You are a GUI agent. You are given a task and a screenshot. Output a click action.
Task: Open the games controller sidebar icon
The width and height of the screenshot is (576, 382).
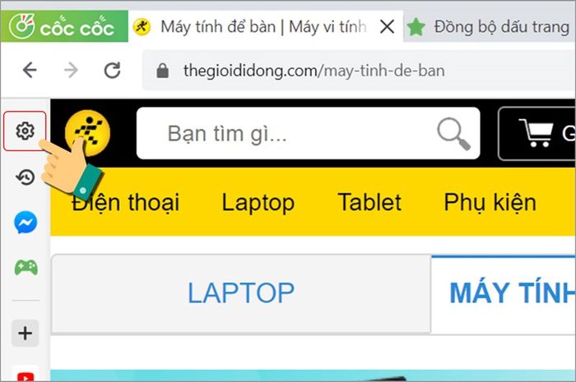pyautogui.click(x=26, y=267)
